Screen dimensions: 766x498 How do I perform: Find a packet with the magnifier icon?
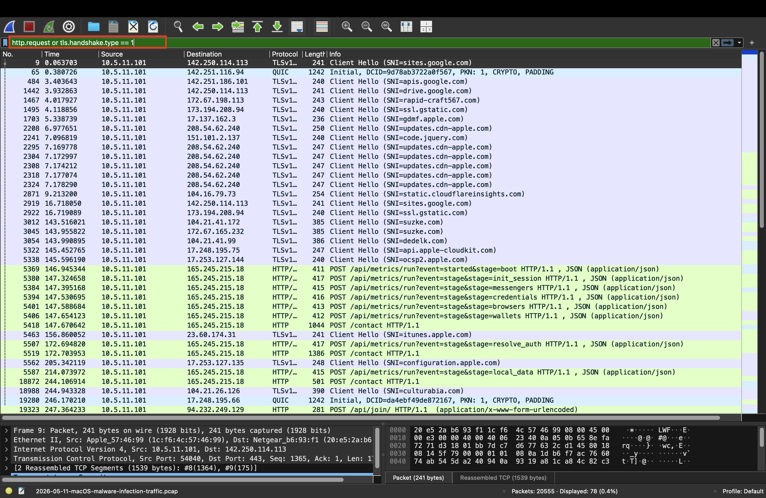178,26
